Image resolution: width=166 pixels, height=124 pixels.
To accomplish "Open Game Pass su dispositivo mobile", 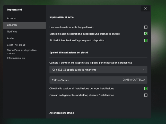I will 22,52.
